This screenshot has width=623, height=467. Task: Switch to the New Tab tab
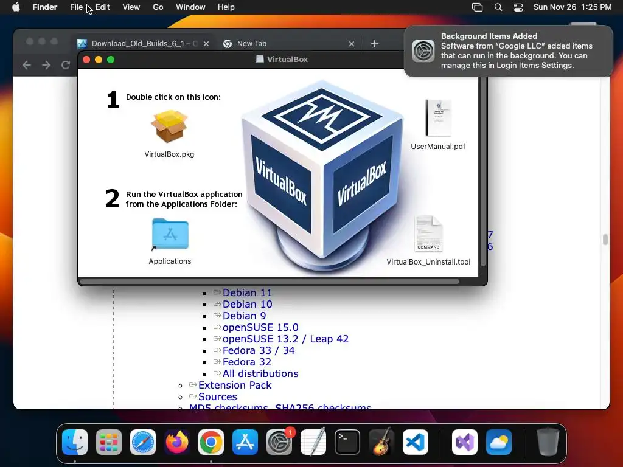point(289,44)
